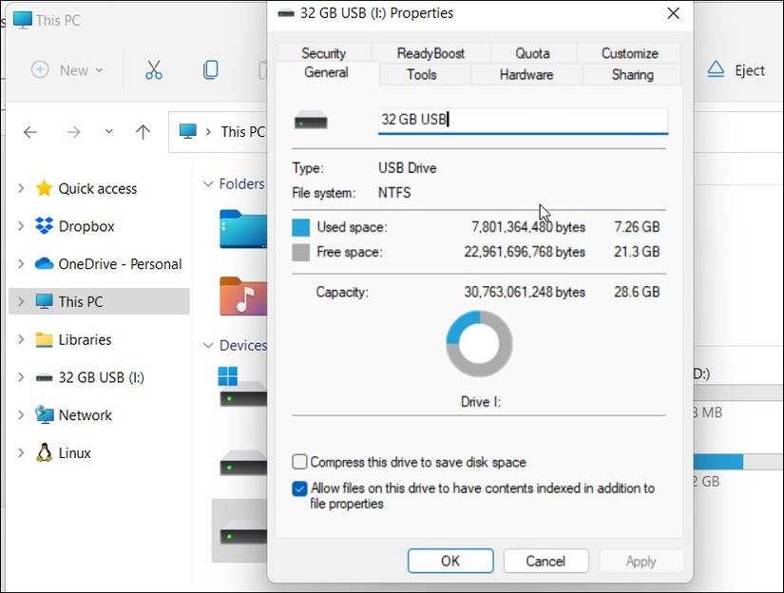
Task: Select the Cut scissors icon
Action: [x=154, y=69]
